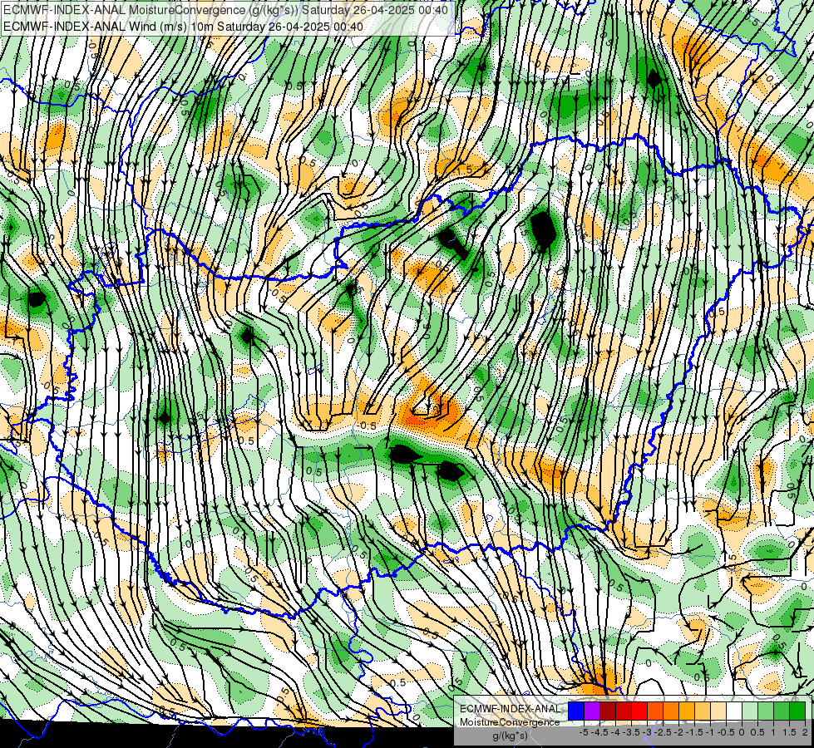Click the -2.5 tick label in the legend
Viewport: 814px width, 748px height.
click(661, 732)
